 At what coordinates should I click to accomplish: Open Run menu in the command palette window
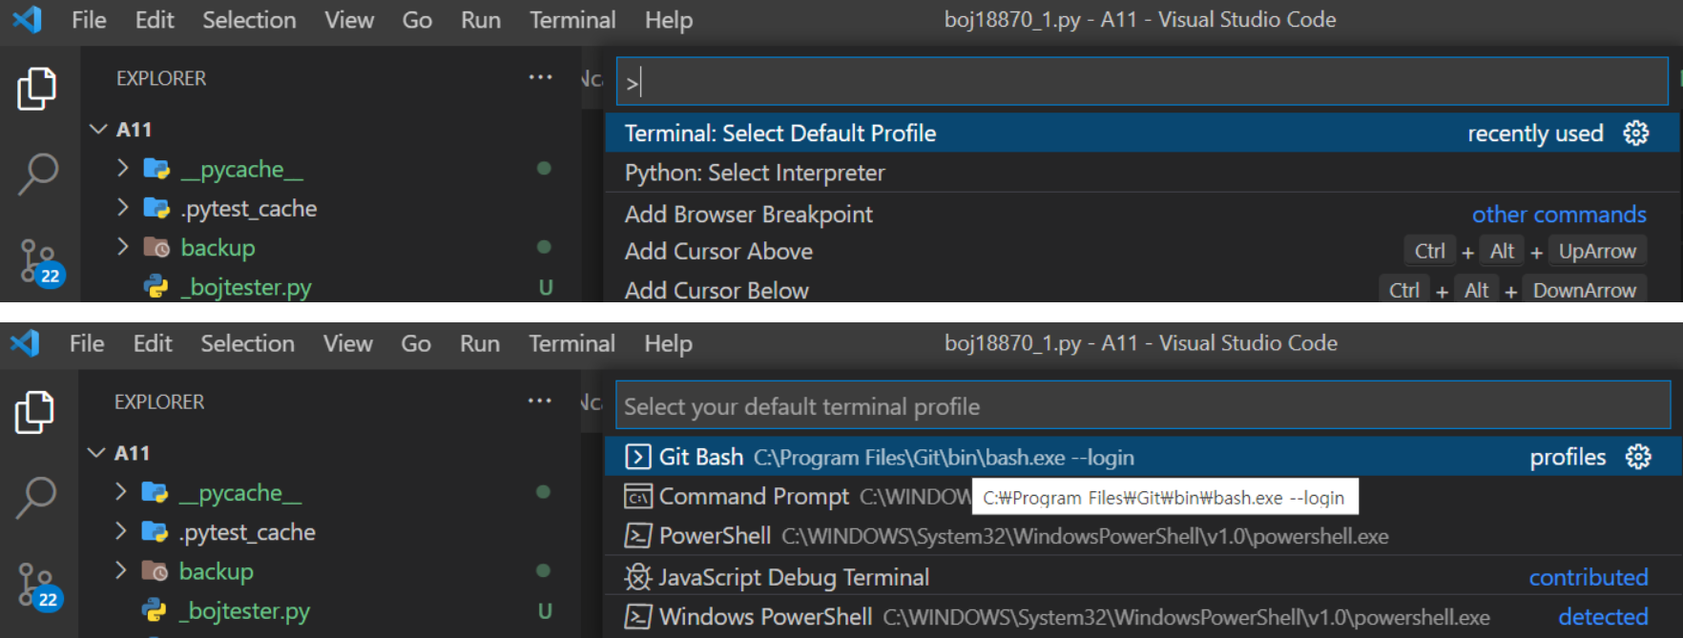(481, 20)
